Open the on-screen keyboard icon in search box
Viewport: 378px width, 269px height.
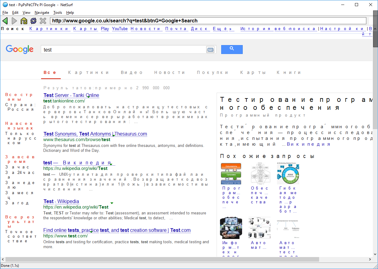[x=210, y=50]
